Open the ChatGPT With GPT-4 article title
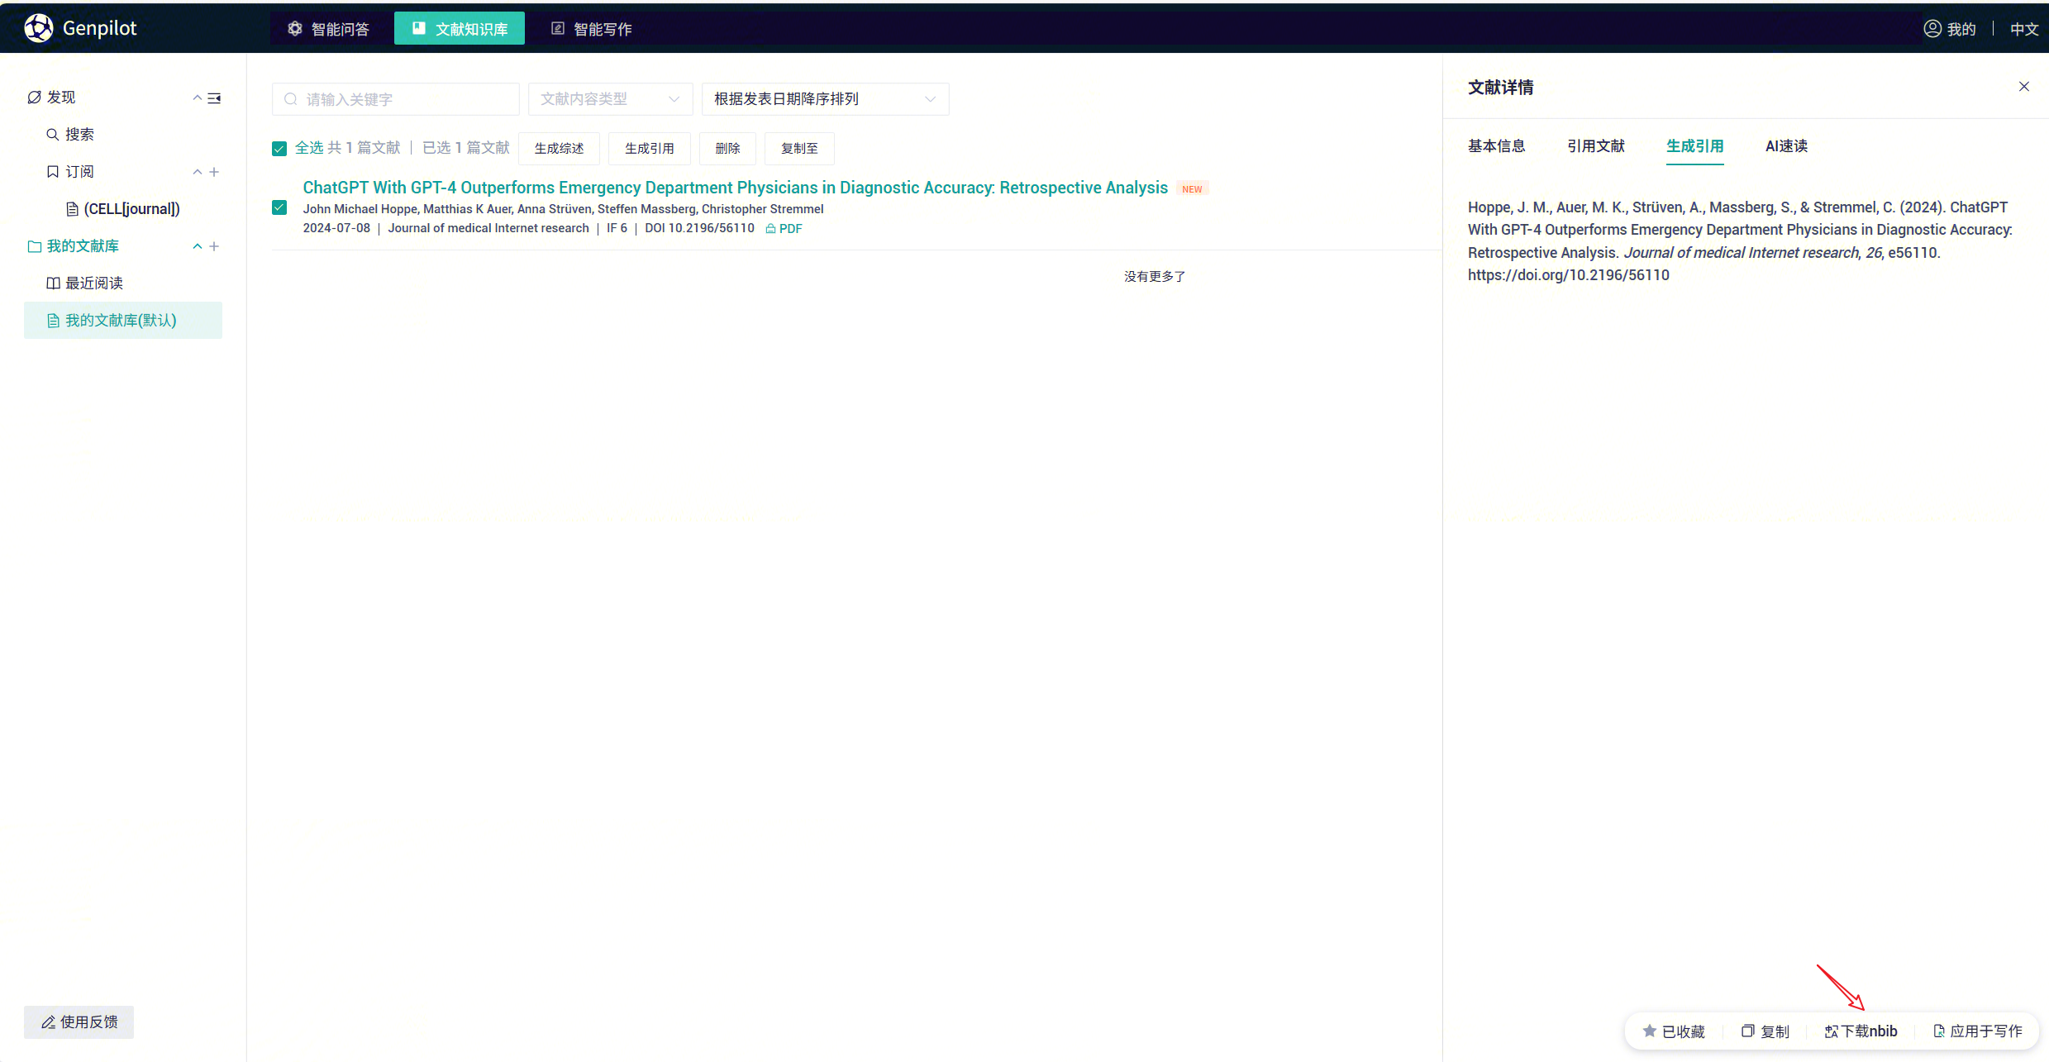The height and width of the screenshot is (1062, 2049). (735, 188)
